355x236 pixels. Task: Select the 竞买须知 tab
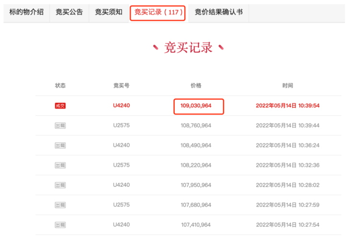[x=108, y=12]
